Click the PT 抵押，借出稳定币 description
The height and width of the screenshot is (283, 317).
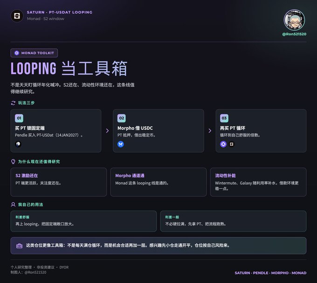[137, 135]
